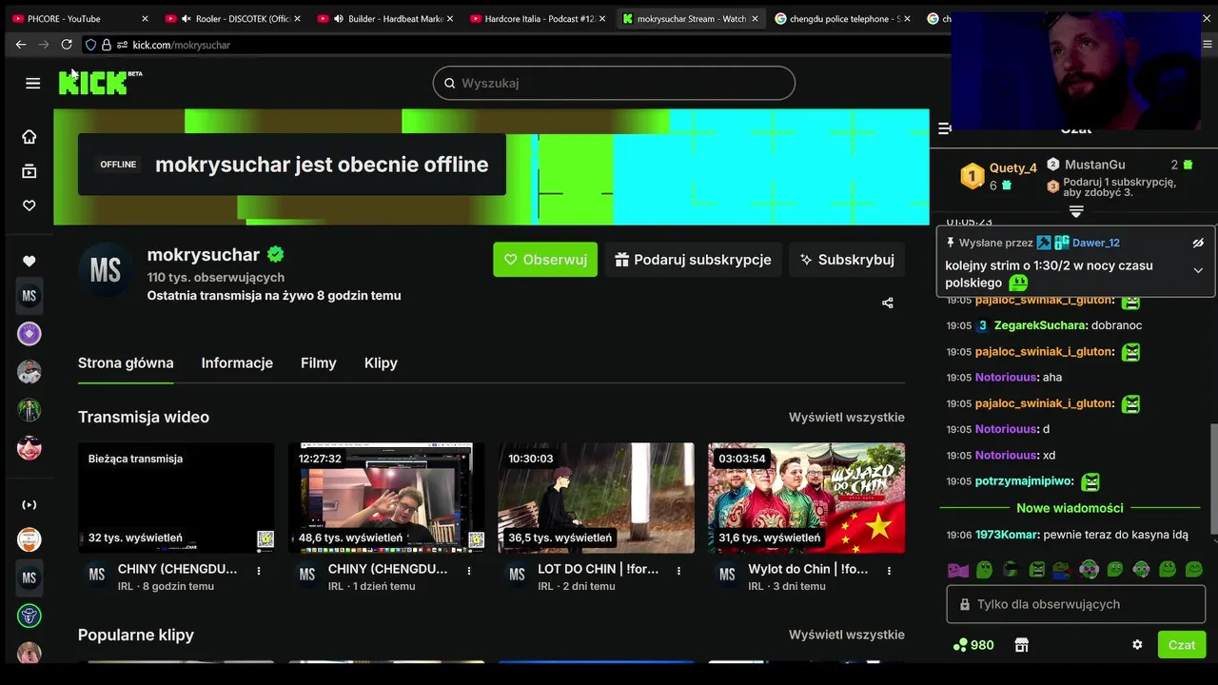Open the 10:30:03 LOT DO CHIN thumbnail
Screen dimensions: 1218x685
[x=597, y=498]
